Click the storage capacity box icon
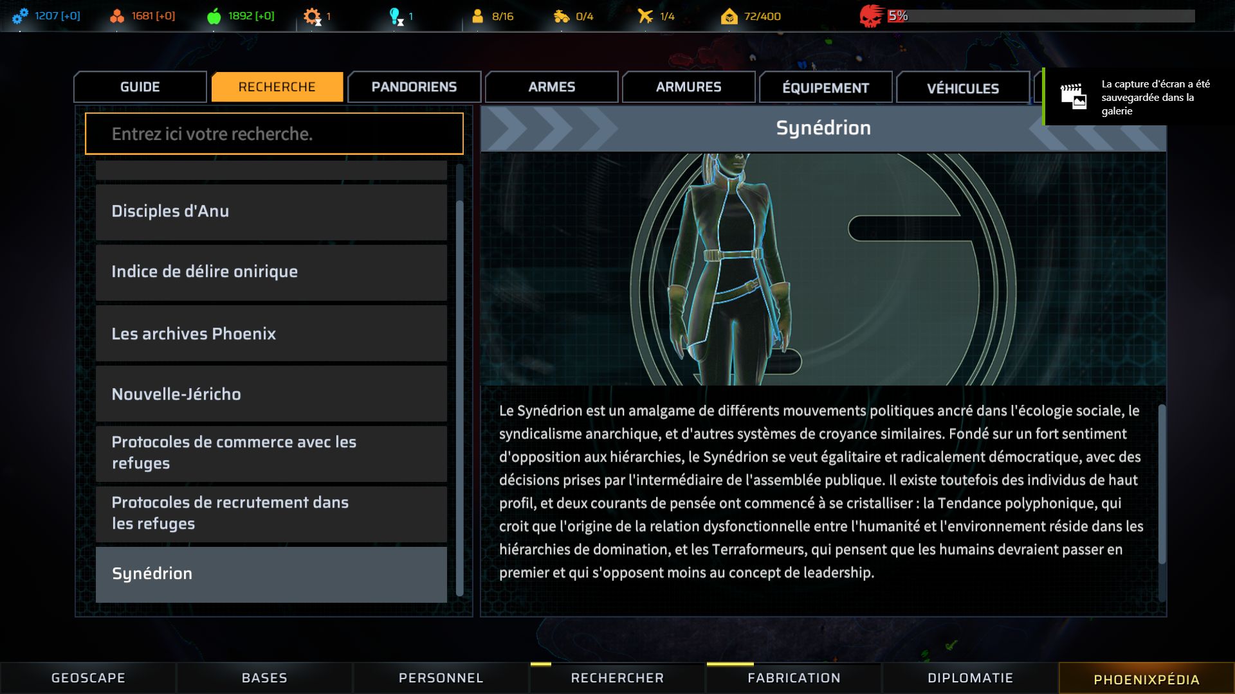 (x=729, y=16)
